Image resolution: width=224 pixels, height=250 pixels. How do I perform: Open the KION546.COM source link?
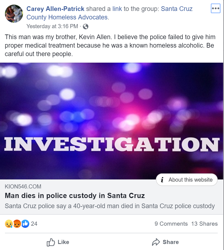tap(23, 187)
